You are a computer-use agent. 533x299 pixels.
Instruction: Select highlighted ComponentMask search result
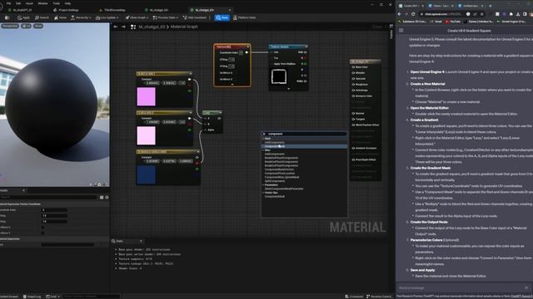pos(305,146)
